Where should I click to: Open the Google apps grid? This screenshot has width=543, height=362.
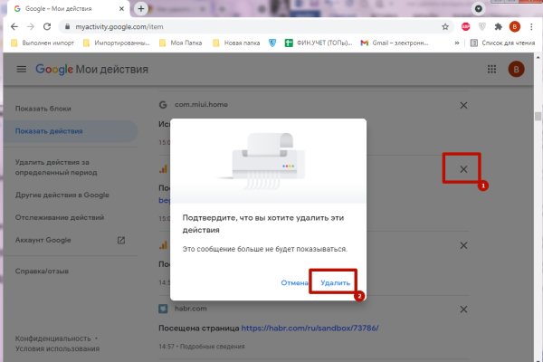pos(492,69)
